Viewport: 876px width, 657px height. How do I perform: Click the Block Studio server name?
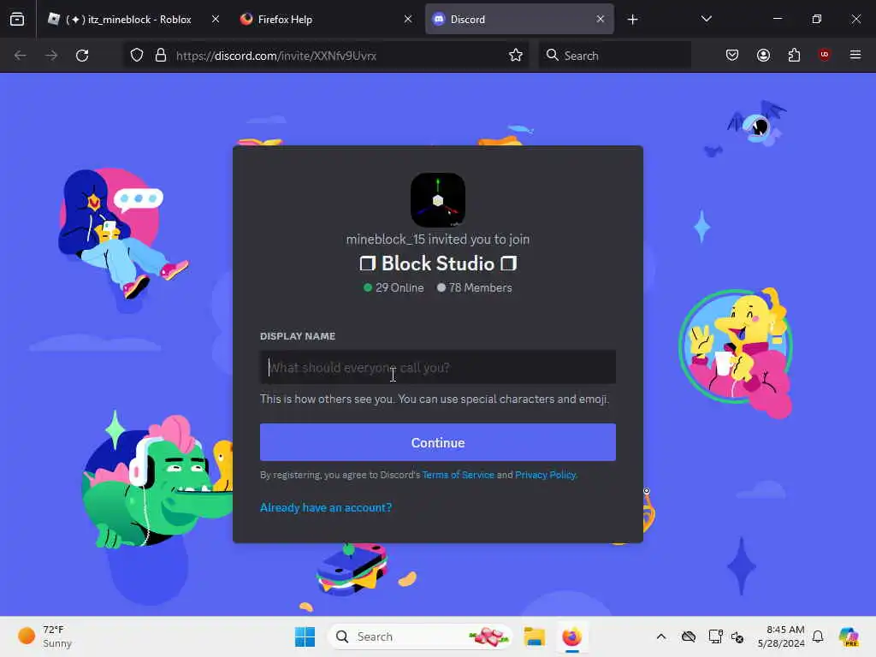pyautogui.click(x=438, y=263)
